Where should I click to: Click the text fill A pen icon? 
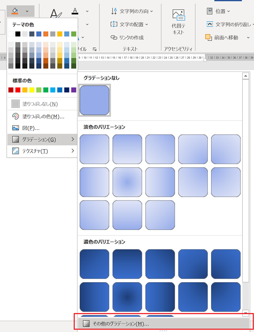pos(56,13)
